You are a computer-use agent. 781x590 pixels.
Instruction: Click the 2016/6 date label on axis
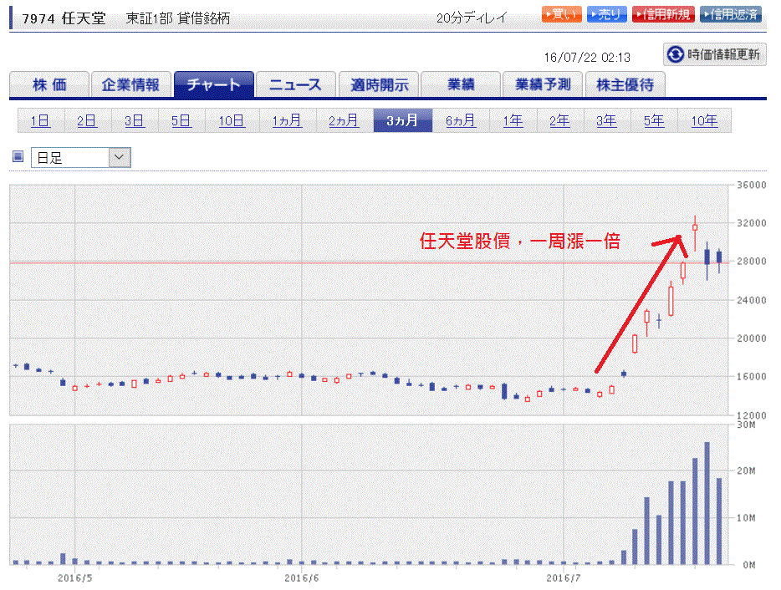[x=301, y=578]
